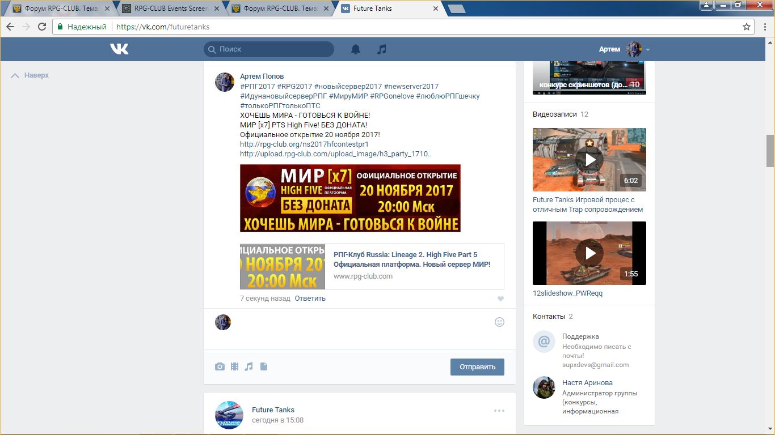This screenshot has width=775, height=435.
Task: Attach a photo to the comment
Action: click(x=220, y=366)
